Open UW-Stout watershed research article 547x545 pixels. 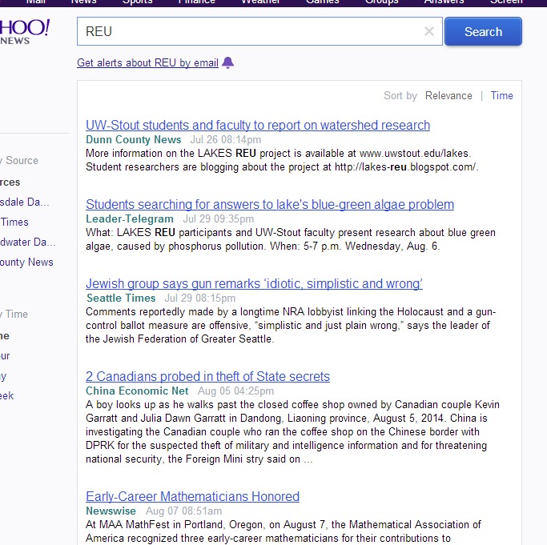(258, 125)
